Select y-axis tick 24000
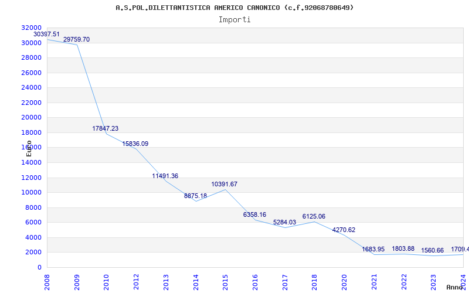 [x=32, y=87]
